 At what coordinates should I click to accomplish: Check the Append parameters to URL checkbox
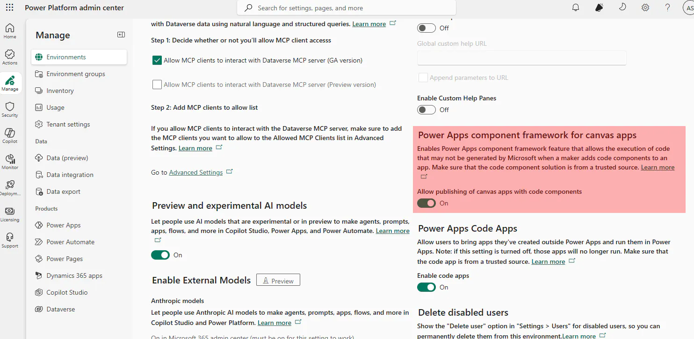coord(423,78)
